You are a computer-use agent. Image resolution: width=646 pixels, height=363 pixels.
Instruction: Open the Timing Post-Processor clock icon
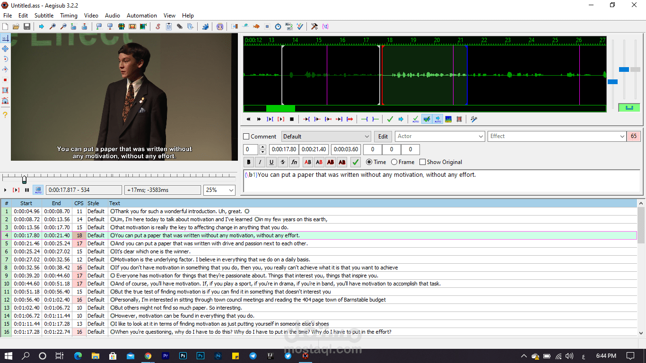278,26
